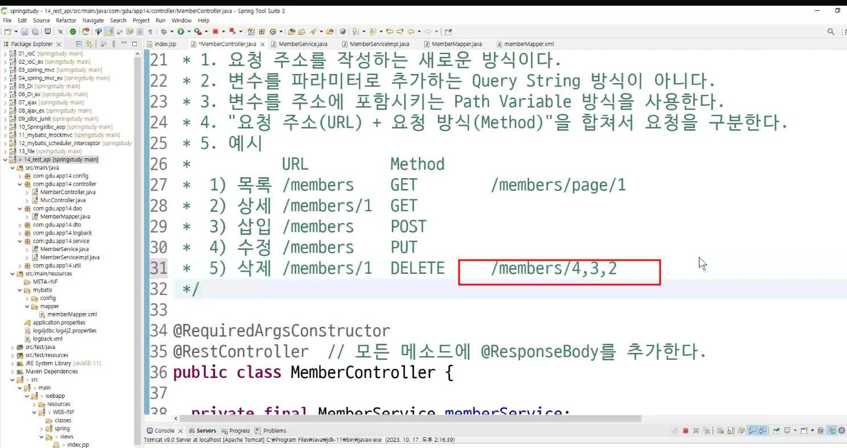Launch the Debug bug icon
Image resolution: width=847 pixels, height=448 pixels.
click(163, 31)
